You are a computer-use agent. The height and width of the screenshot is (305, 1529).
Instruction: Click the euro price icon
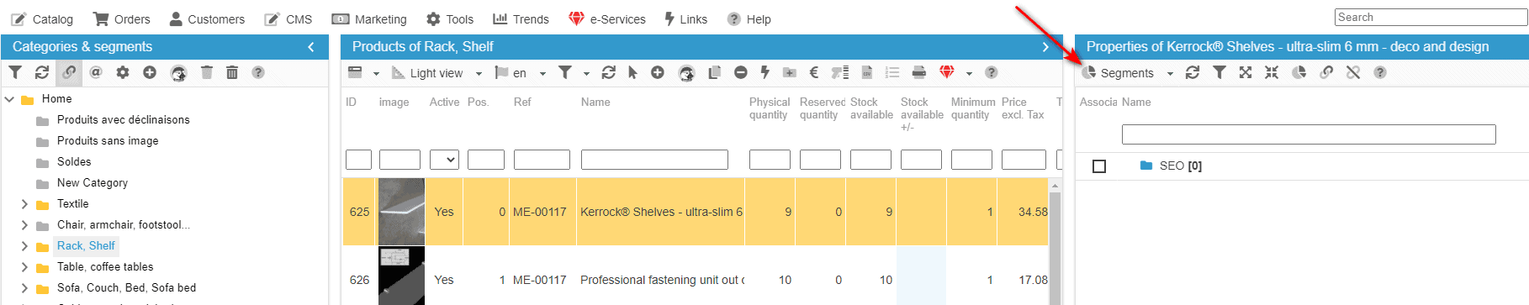(x=814, y=72)
